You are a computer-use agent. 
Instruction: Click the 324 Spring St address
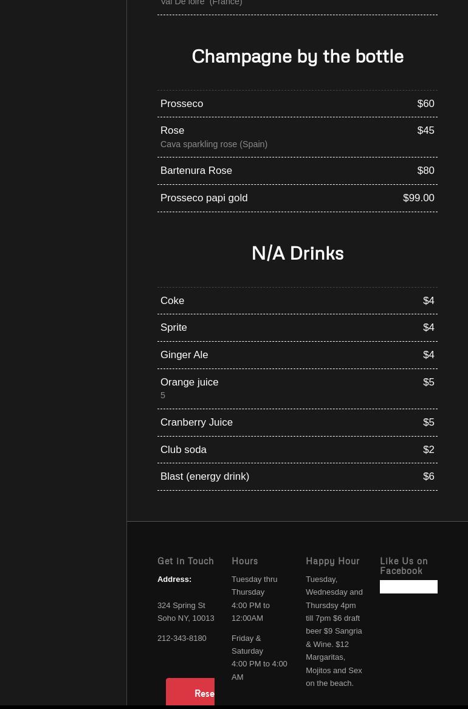pos(181,605)
